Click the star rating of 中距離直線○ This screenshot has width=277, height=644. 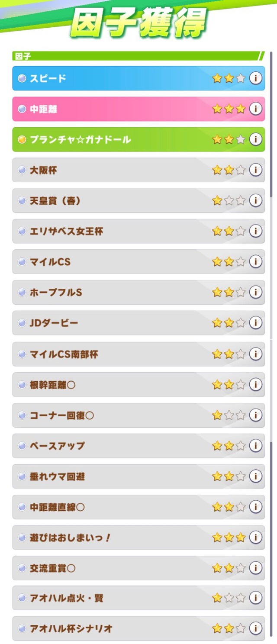[x=229, y=507]
